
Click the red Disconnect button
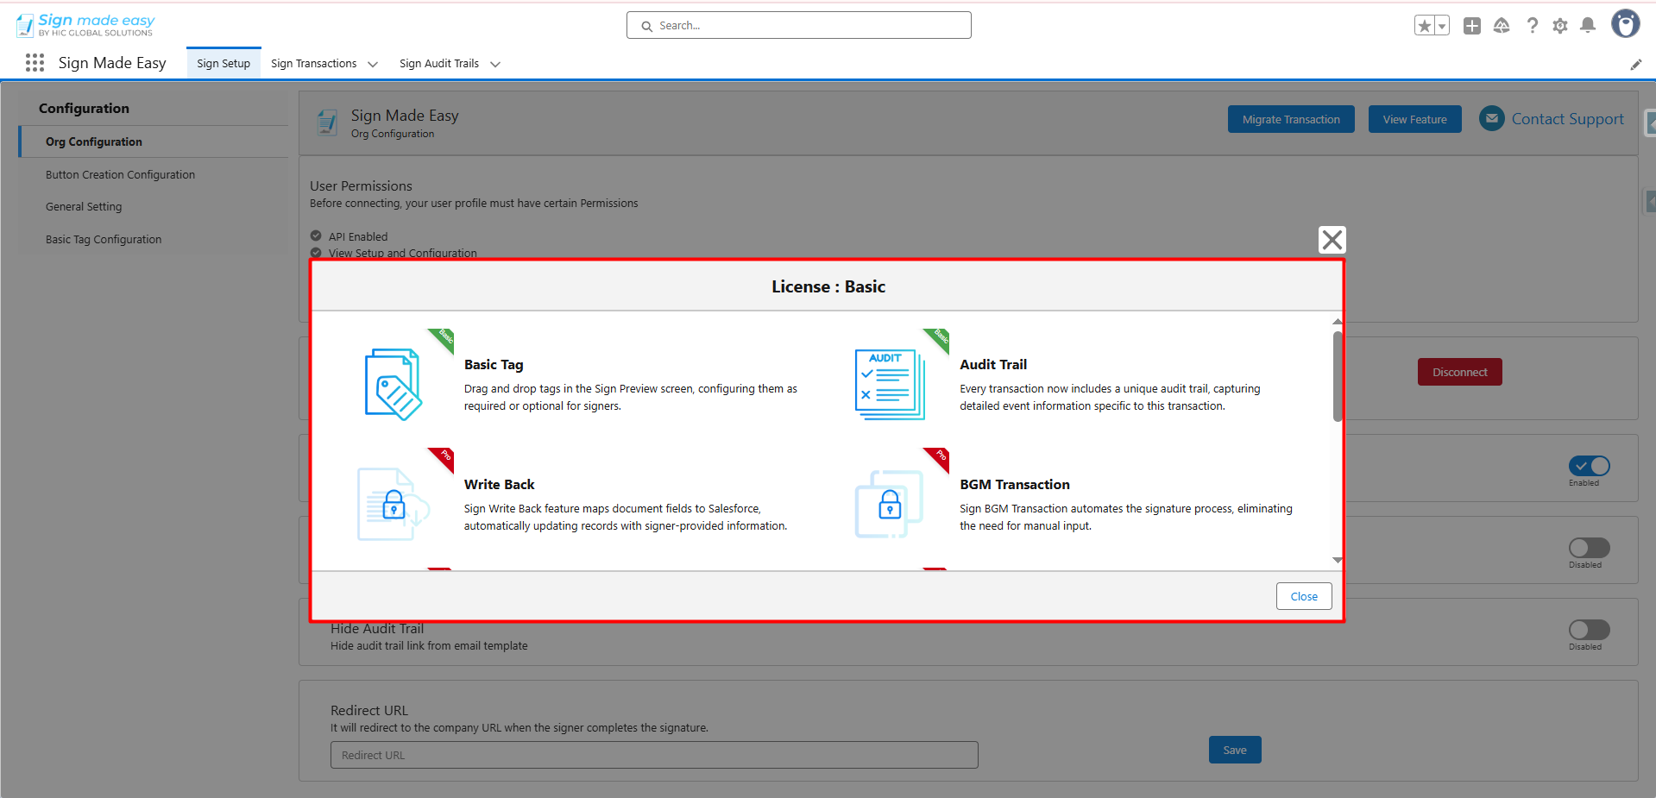[x=1459, y=372]
